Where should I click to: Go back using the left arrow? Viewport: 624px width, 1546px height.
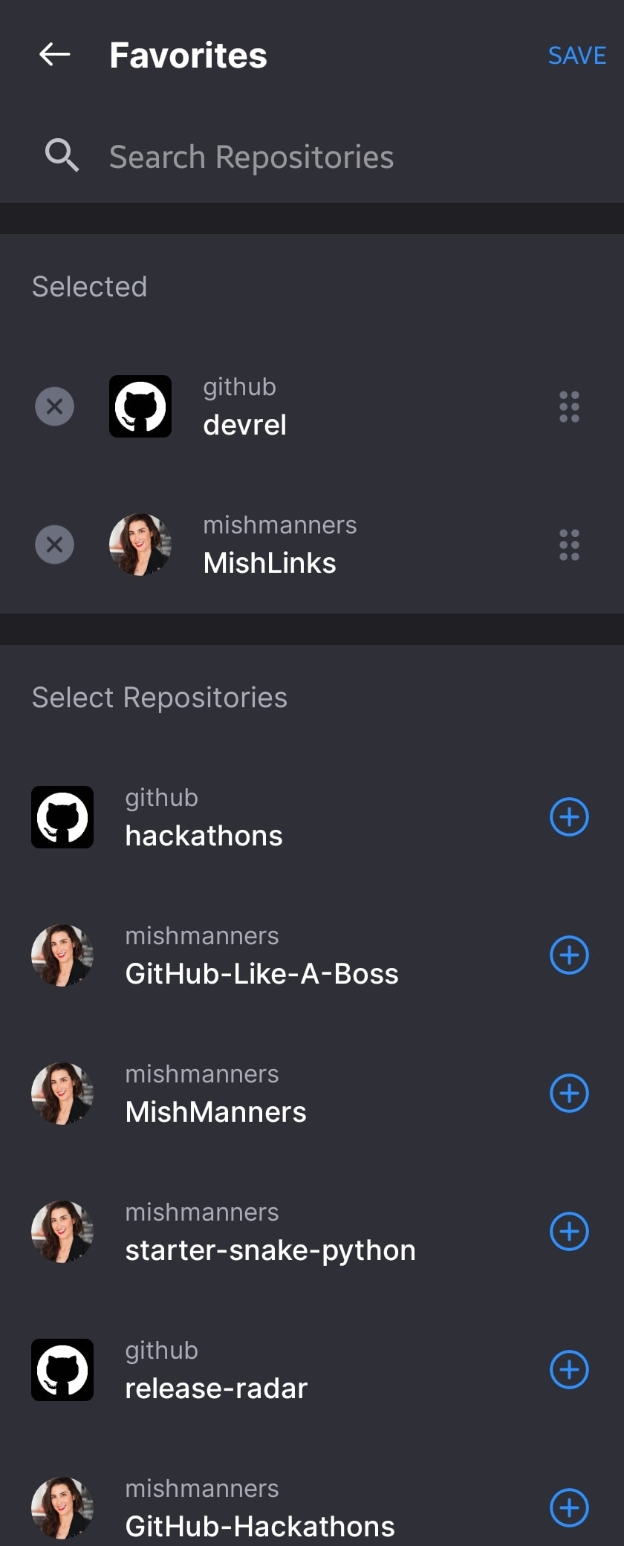point(54,54)
